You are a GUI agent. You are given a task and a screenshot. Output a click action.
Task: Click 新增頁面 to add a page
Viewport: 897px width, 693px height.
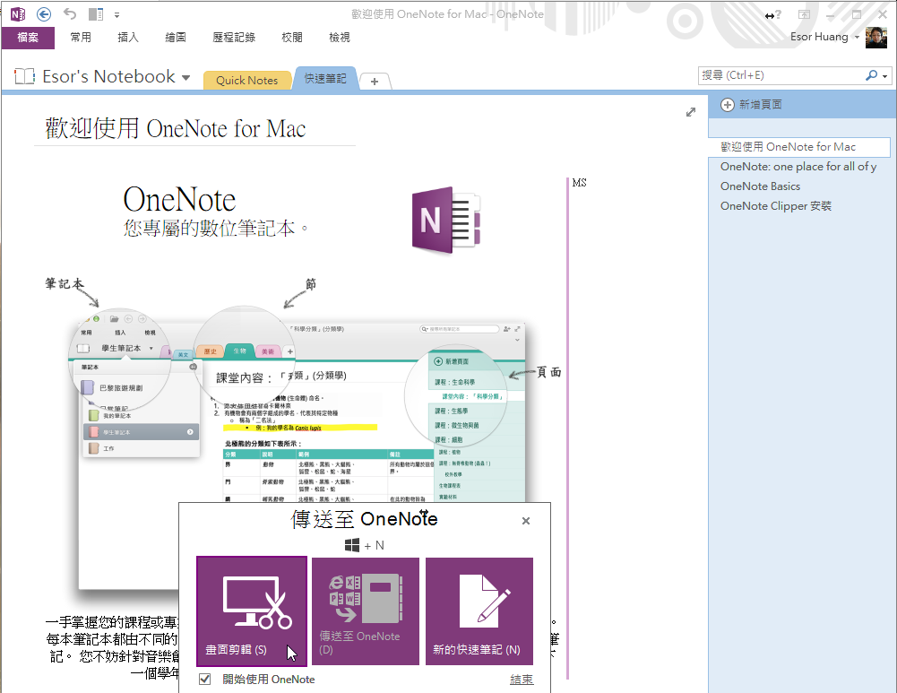[x=761, y=106]
